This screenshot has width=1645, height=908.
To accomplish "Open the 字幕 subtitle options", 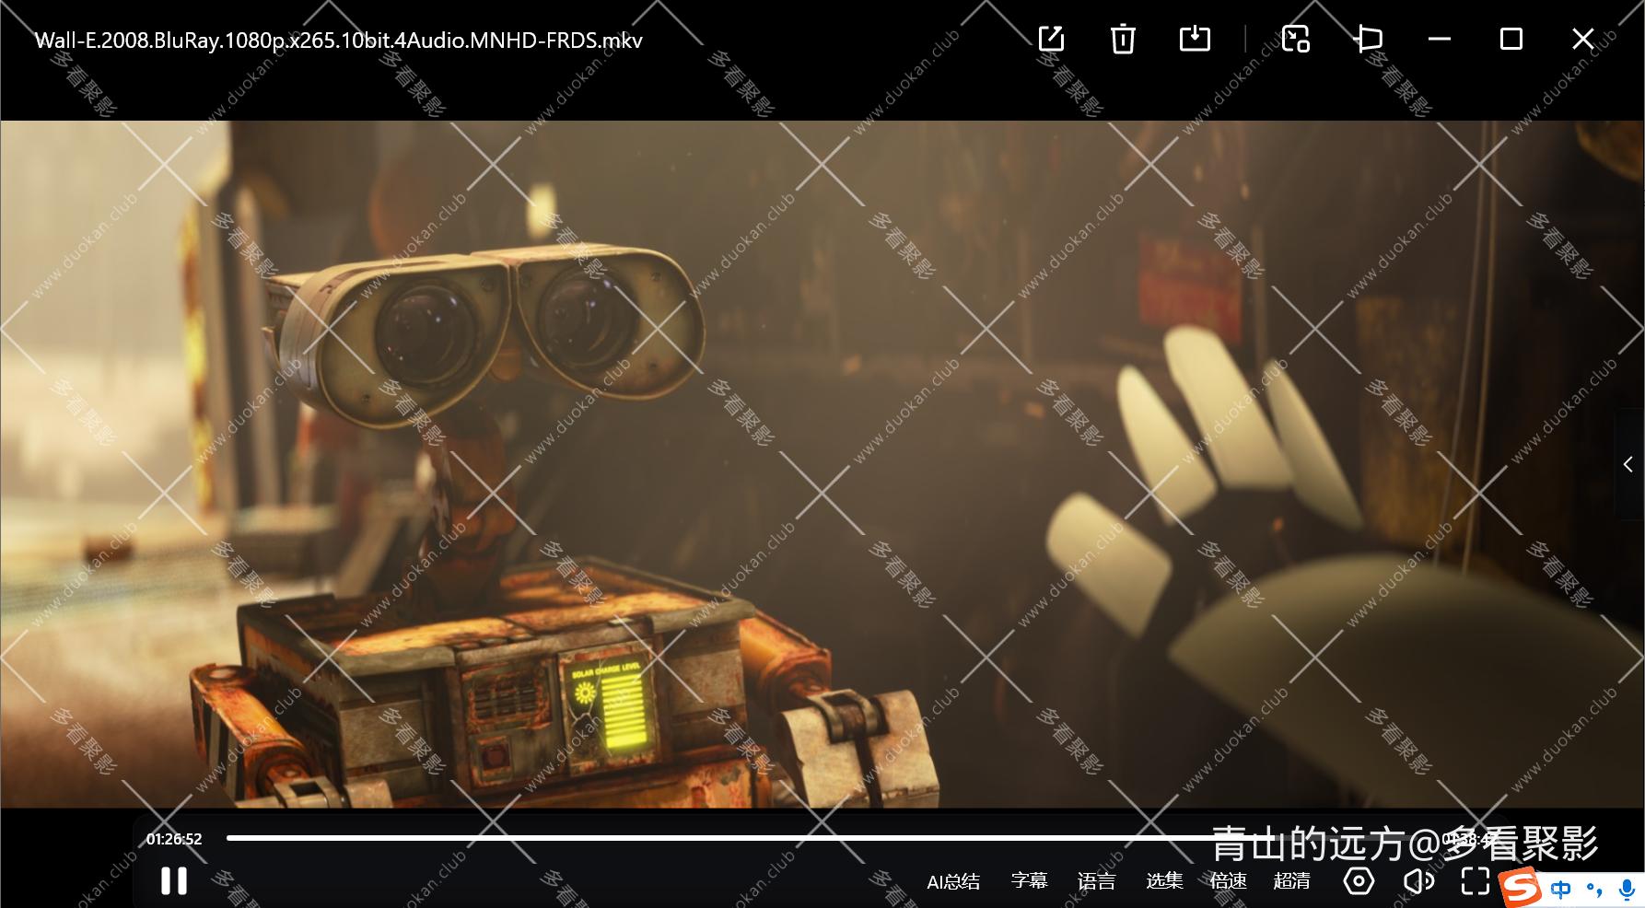I will (x=1029, y=881).
